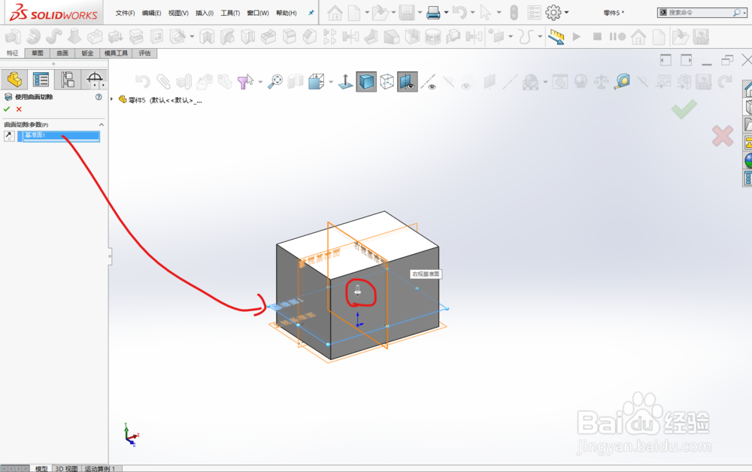Toggle View Planes visibility button
Image resolution: width=752 pixels, height=472 pixels.
407,81
